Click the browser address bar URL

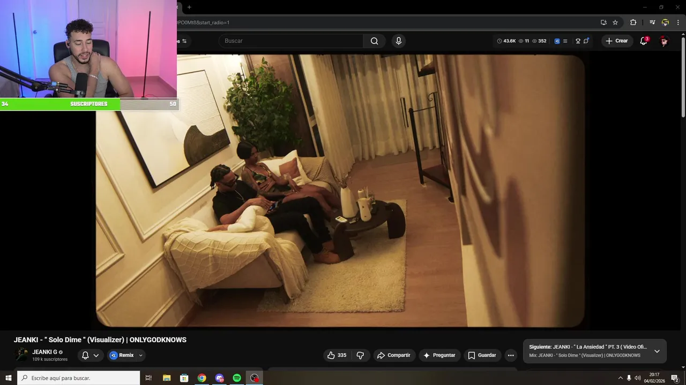coord(203,22)
